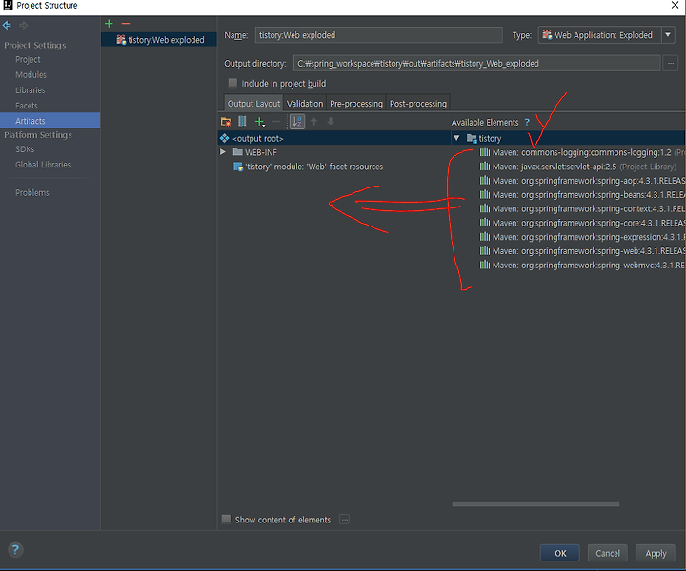Image resolution: width=686 pixels, height=571 pixels.
Task: Switch to the Pre-processing tab
Action: pyautogui.click(x=356, y=104)
